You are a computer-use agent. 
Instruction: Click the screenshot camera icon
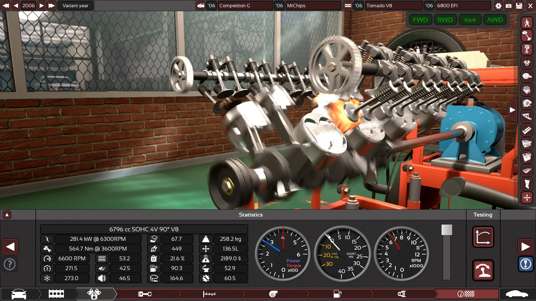(509, 6)
